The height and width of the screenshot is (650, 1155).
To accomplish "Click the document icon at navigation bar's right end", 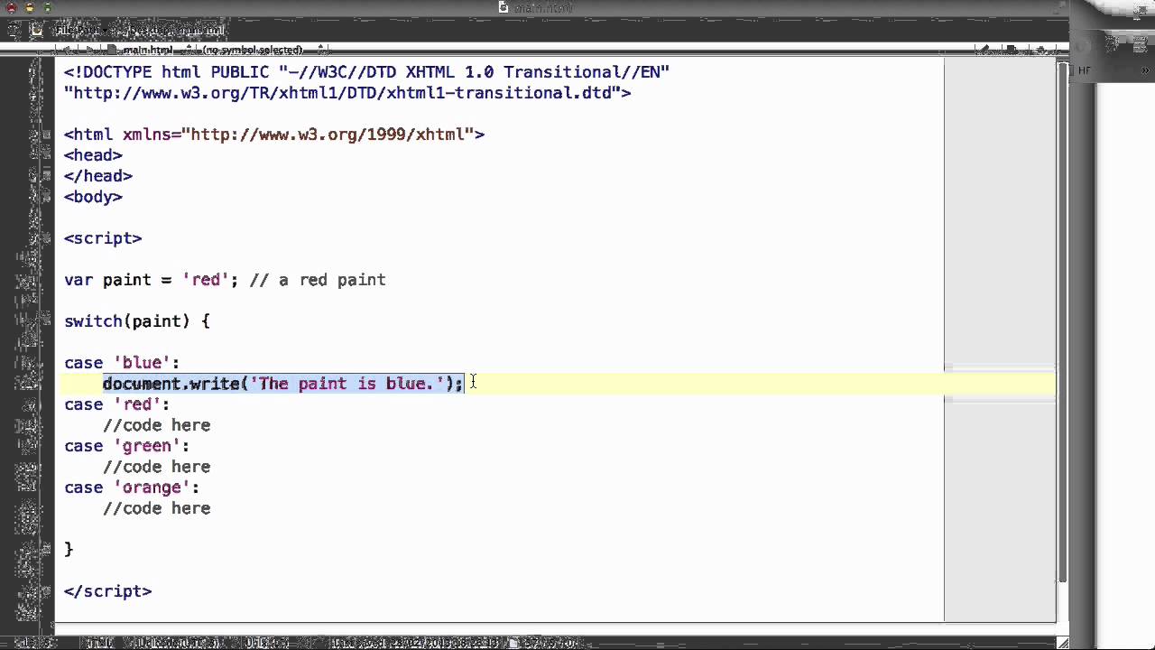I will 1011,50.
